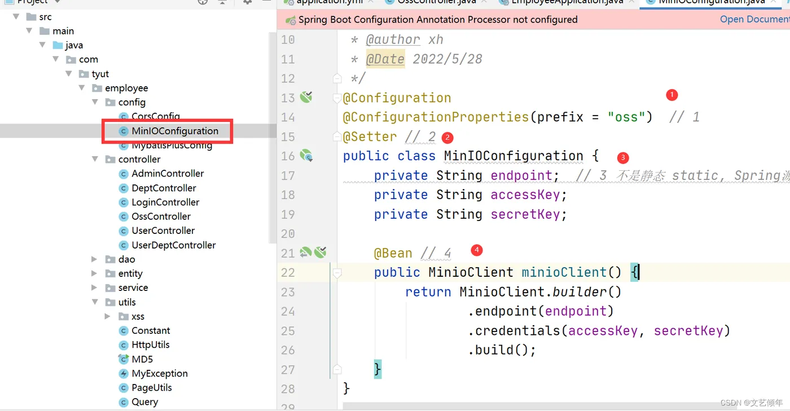Viewport: 790px width, 411px height.
Task: Click the src folder icon
Action: pos(31,17)
